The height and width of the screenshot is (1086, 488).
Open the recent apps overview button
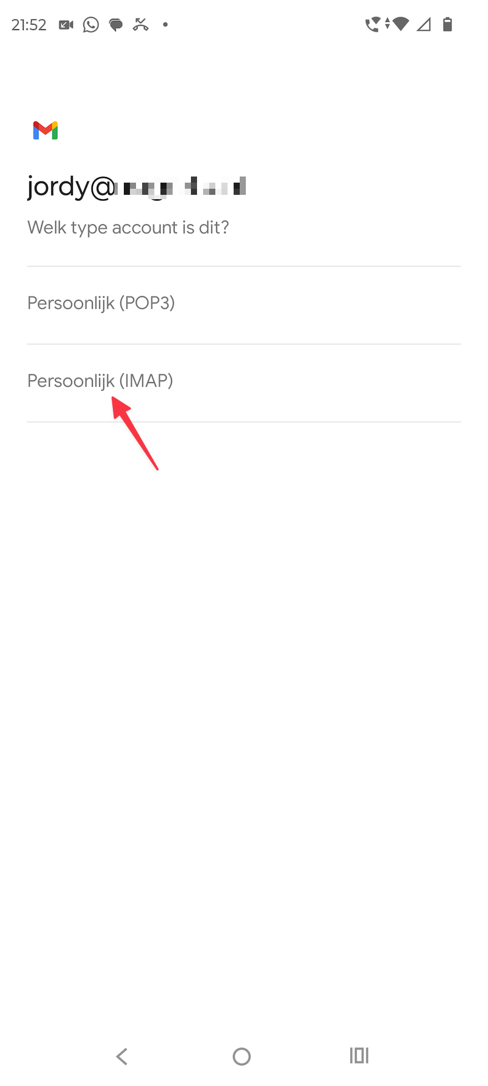click(359, 1055)
